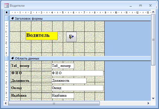Click the form icon beside Водители title
The width and height of the screenshot is (159, 109).
coord(6,6)
